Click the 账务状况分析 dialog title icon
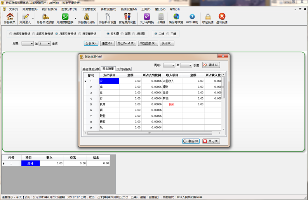 [82, 57]
